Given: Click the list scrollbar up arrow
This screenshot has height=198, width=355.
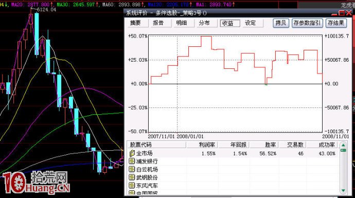Looking at the screenshot, I should click(343, 145).
